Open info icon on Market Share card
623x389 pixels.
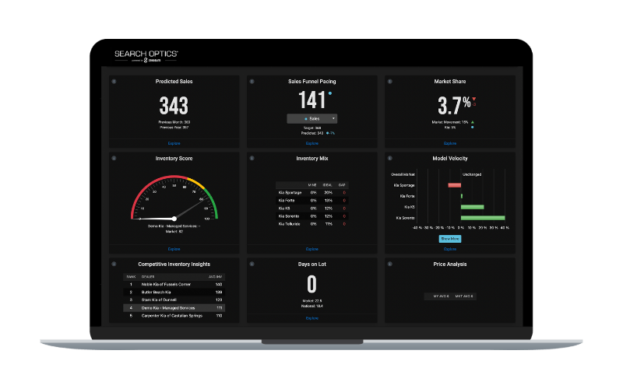tap(390, 82)
